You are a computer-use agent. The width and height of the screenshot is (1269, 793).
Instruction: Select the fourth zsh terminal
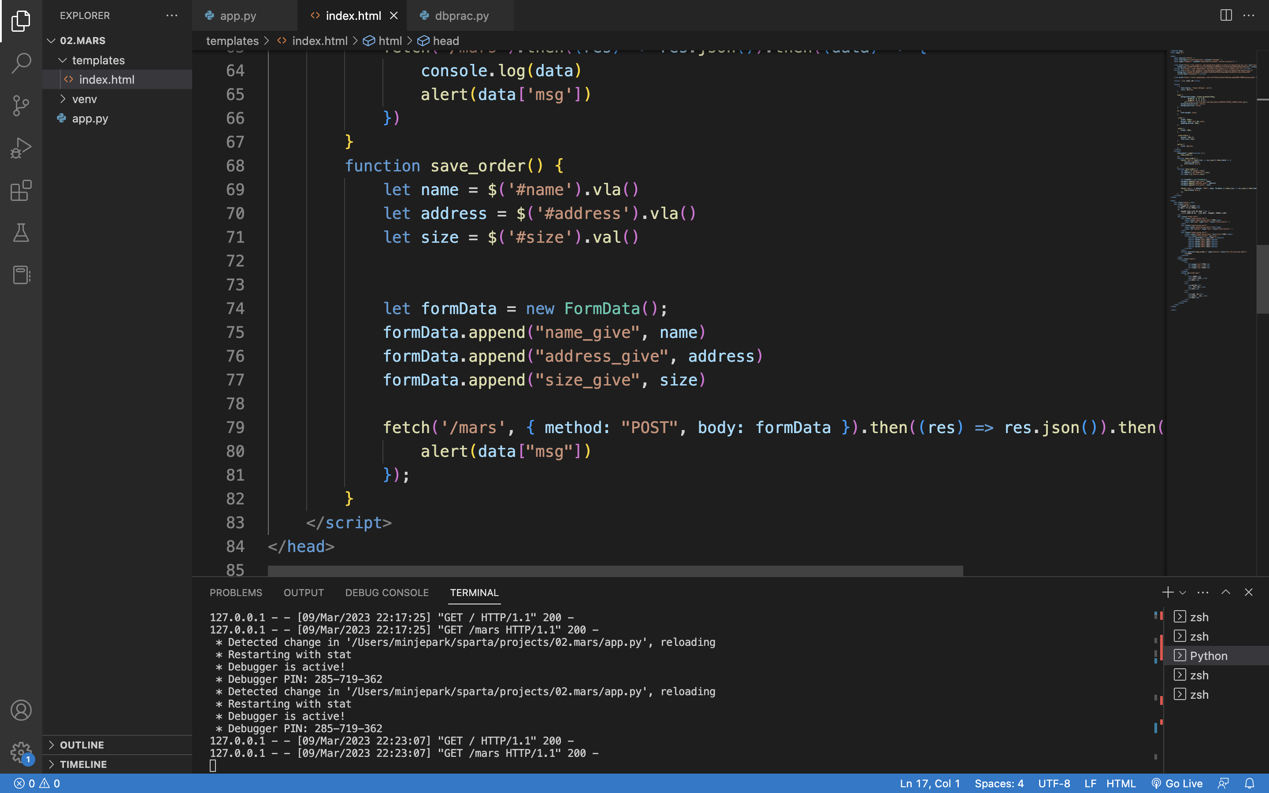pos(1216,675)
